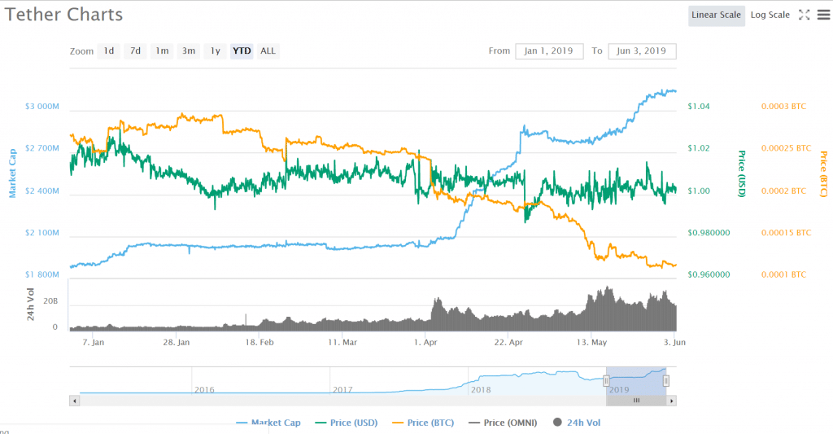Switch to Log Scale
Screen dimensions: 833x434
pos(770,15)
